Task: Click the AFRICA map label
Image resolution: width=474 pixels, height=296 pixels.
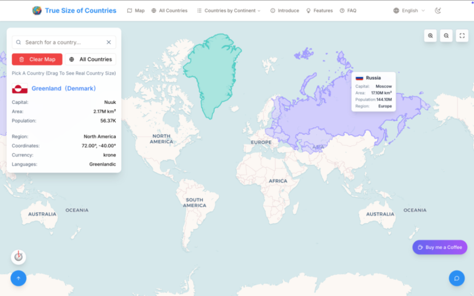Action: pyautogui.click(x=278, y=181)
